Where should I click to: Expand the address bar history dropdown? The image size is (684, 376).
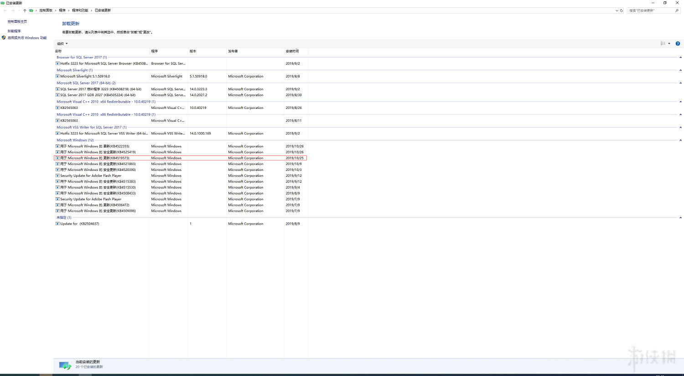point(617,10)
